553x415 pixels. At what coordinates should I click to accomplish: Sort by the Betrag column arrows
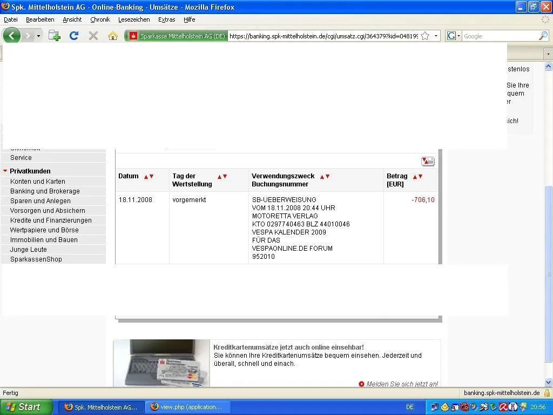tap(417, 176)
